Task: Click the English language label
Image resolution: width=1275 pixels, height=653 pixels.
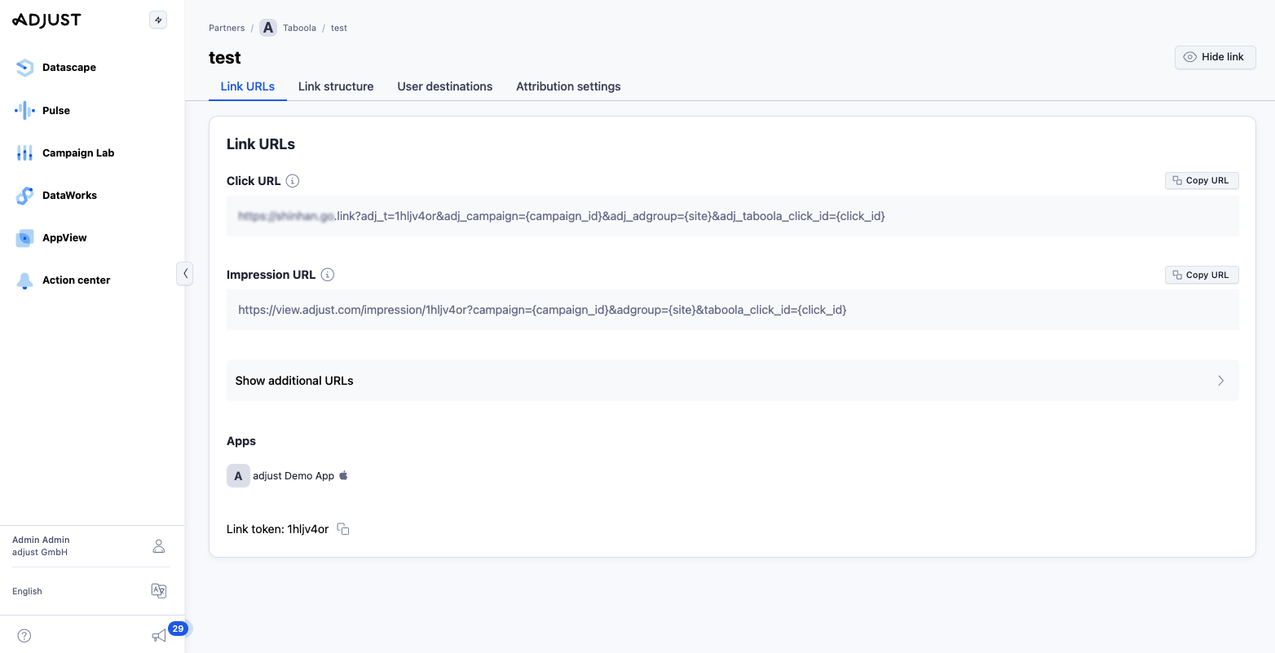Action: point(27,591)
